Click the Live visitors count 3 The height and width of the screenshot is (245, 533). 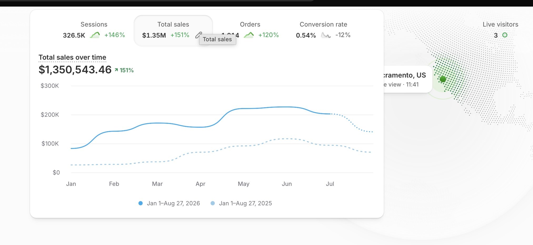[496, 35]
